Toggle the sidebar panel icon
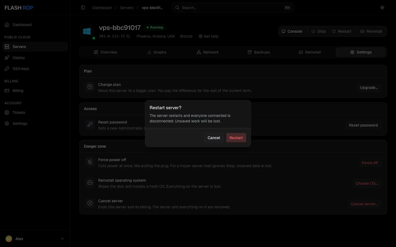 (x=83, y=8)
